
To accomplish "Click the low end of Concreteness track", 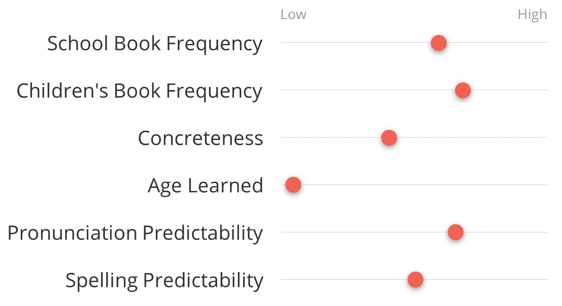I will [284, 137].
